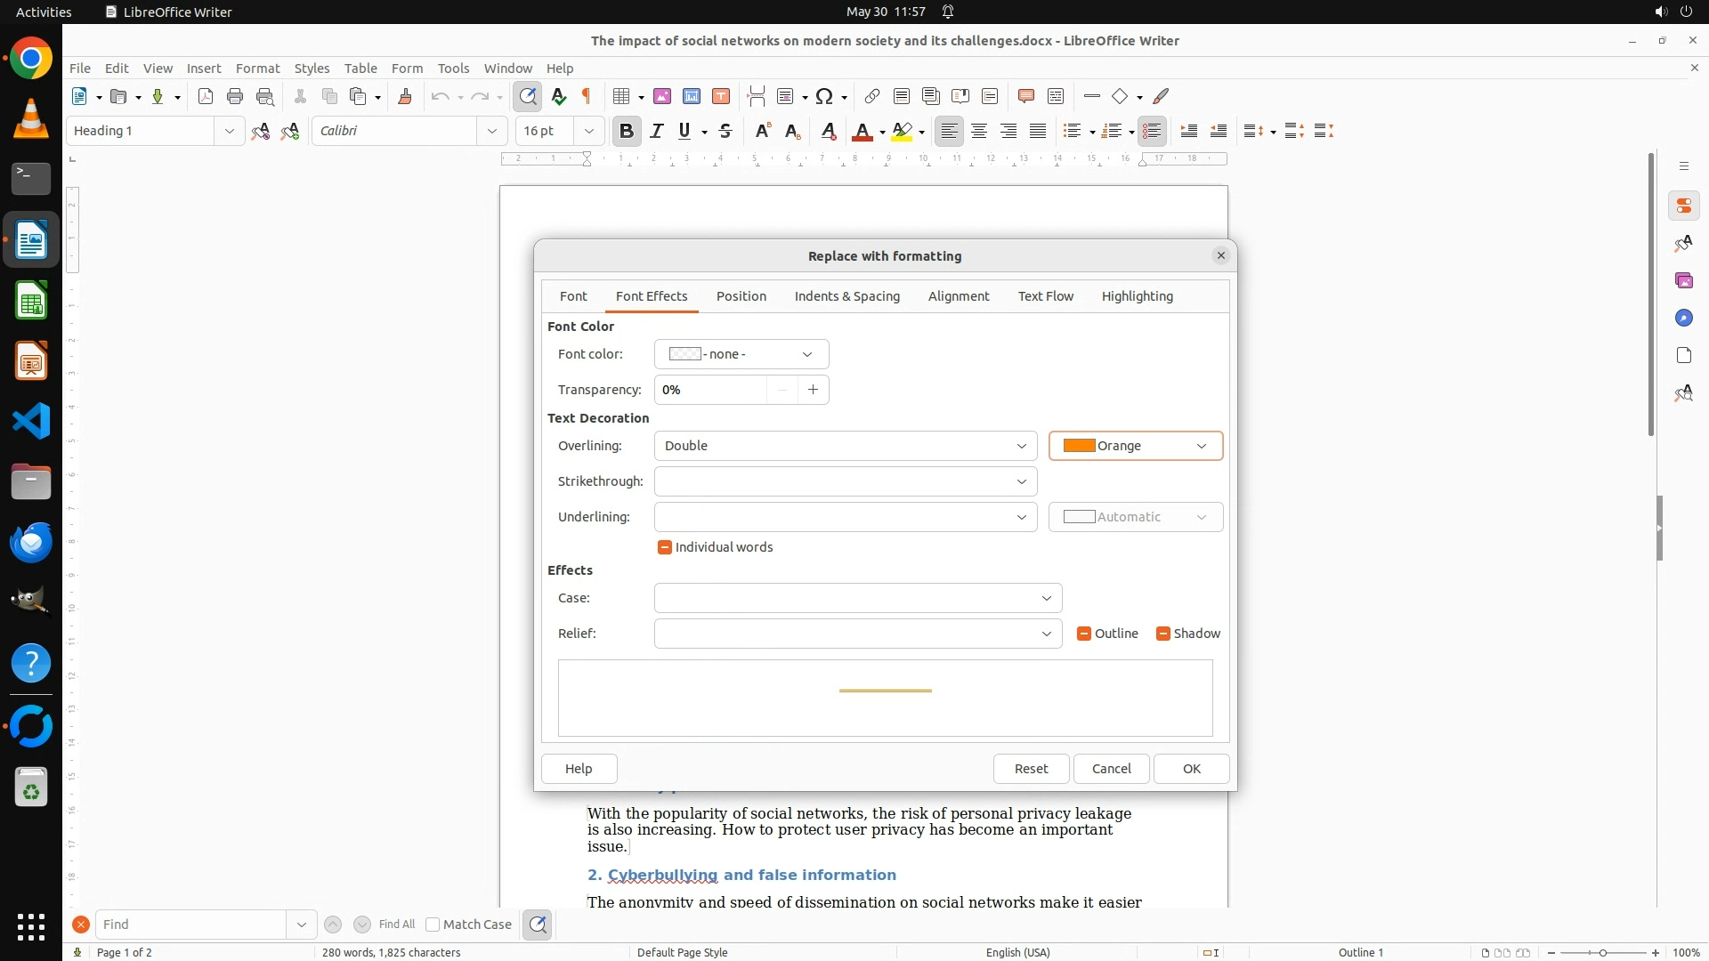Click the Insert Special Character omega icon
The image size is (1709, 961).
pyautogui.click(x=824, y=96)
